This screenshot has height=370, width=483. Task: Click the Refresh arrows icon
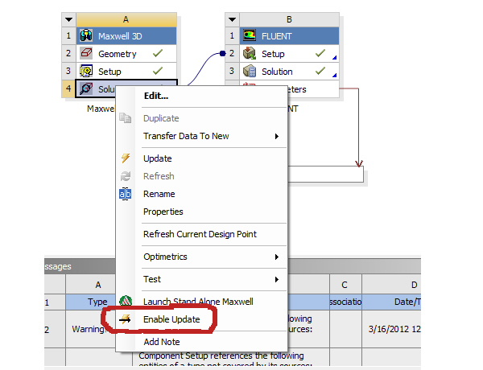(126, 176)
